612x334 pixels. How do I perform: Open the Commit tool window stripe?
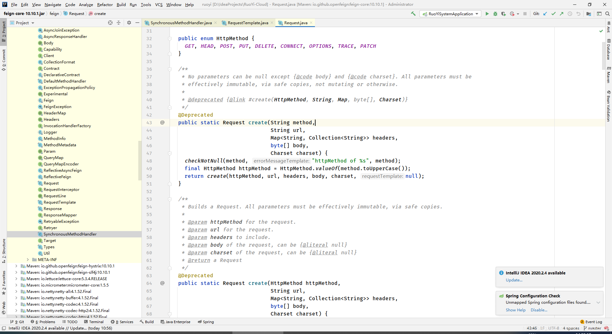pos(4,60)
